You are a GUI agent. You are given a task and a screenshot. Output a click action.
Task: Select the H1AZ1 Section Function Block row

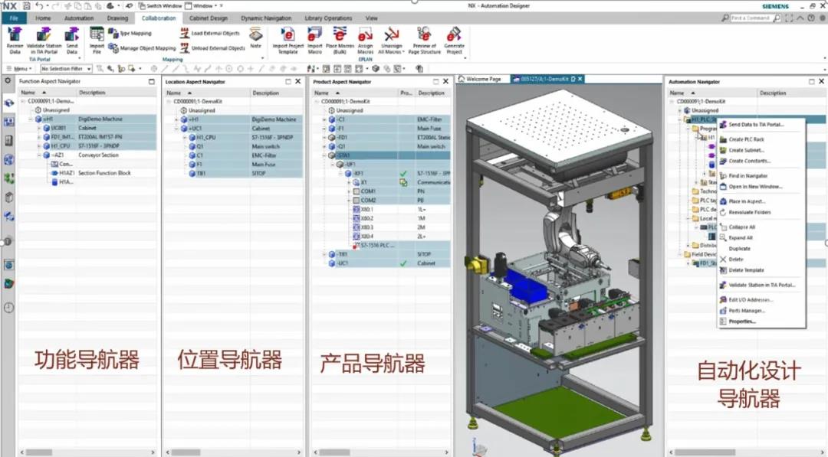coord(87,173)
